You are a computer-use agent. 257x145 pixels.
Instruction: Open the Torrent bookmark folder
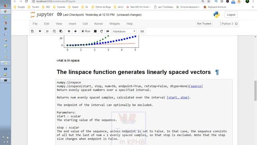tap(33, 7)
